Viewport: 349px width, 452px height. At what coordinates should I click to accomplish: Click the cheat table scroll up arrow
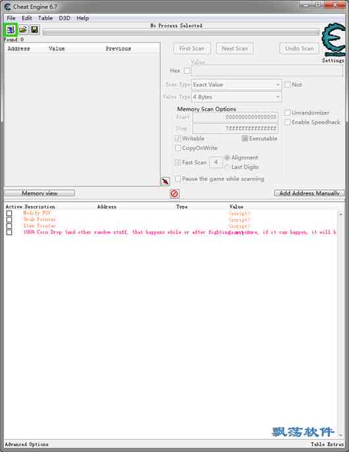click(340, 214)
